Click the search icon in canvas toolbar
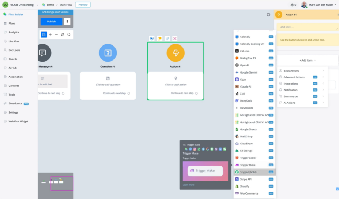Image resolution: width=339 pixels, height=199 pixels. pos(69,34)
